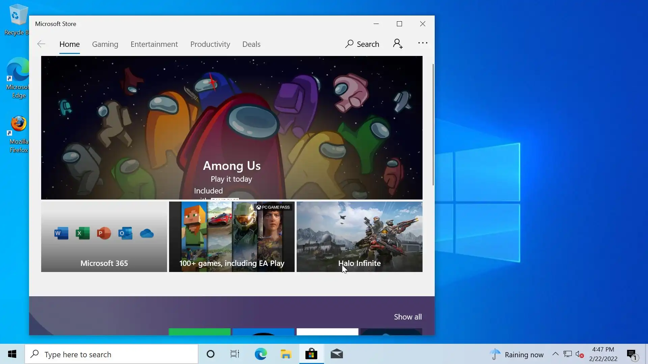Click the back arrow in Store
Image resolution: width=648 pixels, height=364 pixels.
click(x=41, y=44)
